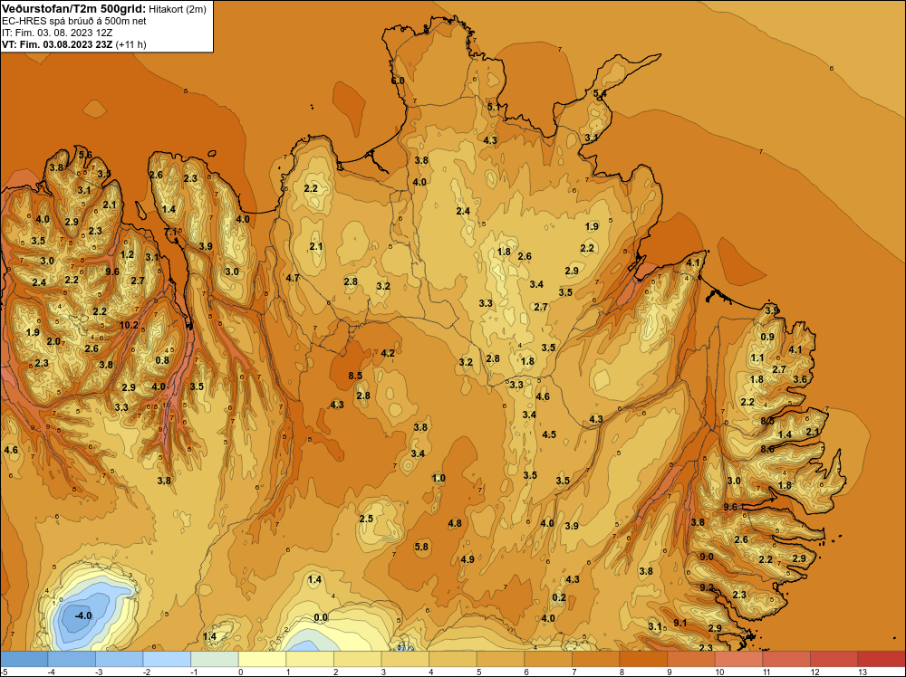906x677 pixels.
Task: Click the 5.1 temperature value
Action: tap(494, 107)
